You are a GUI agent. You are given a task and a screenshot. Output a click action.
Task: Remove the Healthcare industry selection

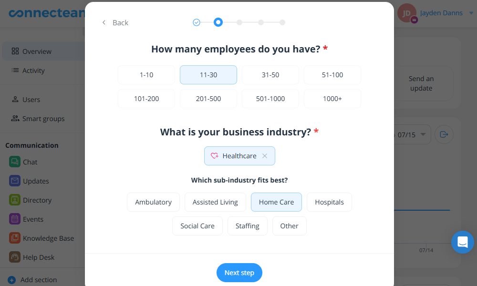(x=265, y=156)
